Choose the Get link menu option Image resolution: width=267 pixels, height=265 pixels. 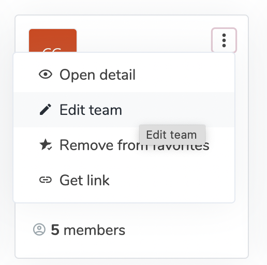124,180
